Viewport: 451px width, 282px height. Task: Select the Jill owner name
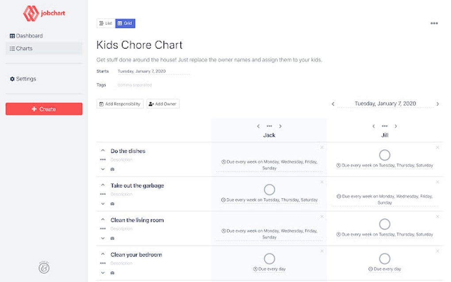(385, 135)
